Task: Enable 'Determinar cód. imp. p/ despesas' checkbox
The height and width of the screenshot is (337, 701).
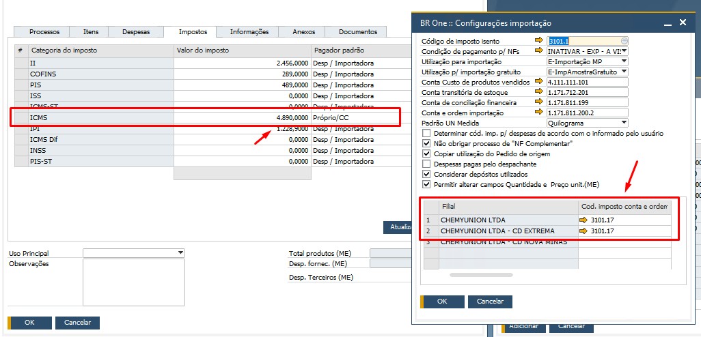Action: 427,134
